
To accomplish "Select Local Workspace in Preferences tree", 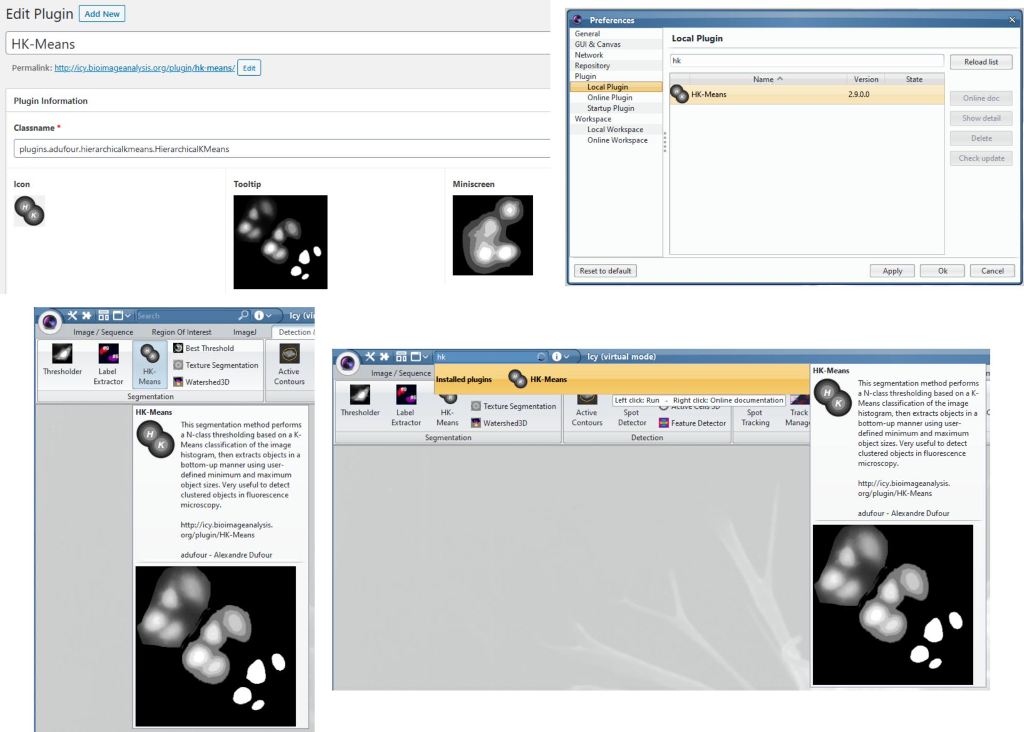I will pos(615,130).
